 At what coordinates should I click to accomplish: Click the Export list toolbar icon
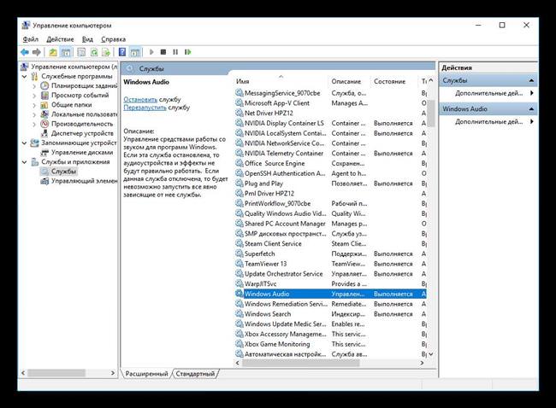[106, 52]
